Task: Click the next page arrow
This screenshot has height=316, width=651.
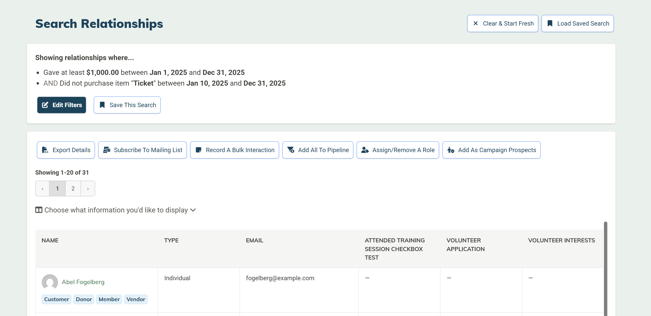Action: pos(88,189)
